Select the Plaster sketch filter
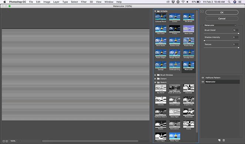Screen dimensions: 245x144 point(161,124)
